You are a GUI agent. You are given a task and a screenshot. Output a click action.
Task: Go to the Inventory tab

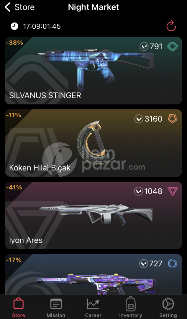click(130, 307)
